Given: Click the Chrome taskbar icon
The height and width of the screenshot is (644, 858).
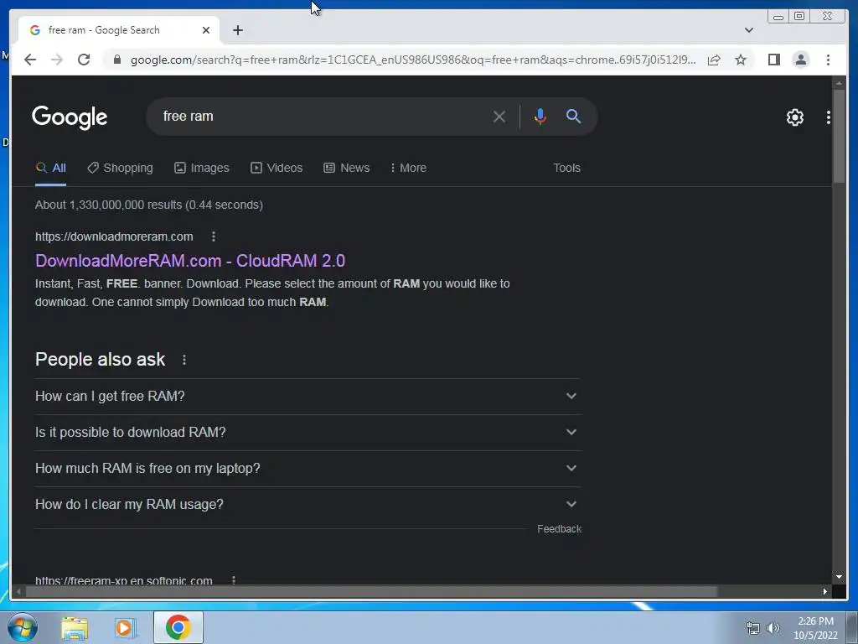Looking at the screenshot, I should 178,627.
